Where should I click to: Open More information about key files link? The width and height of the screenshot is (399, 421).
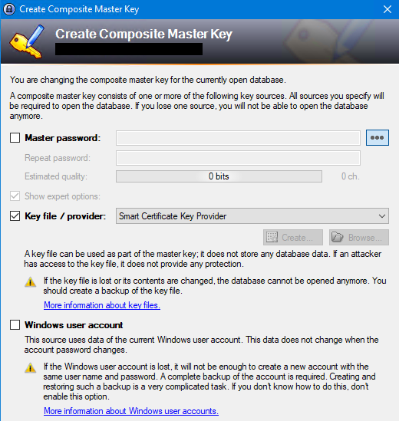[102, 305]
